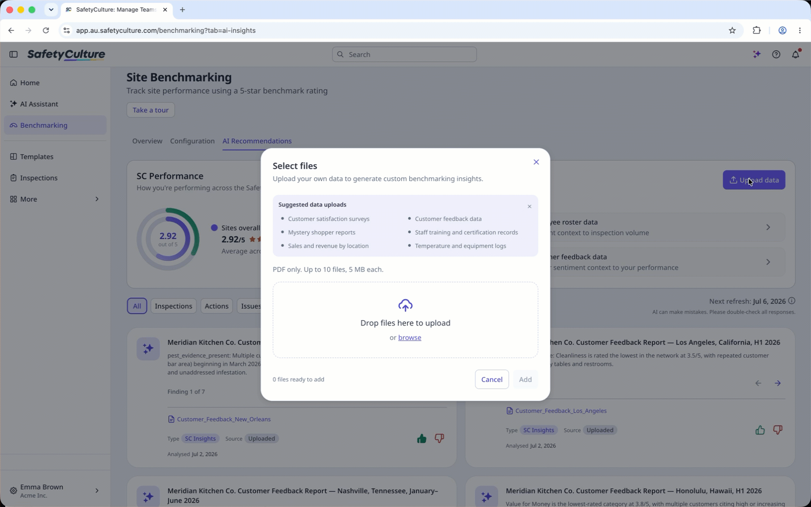The height and width of the screenshot is (507, 811).
Task: Click the cloud upload icon in drop zone
Action: 405,305
